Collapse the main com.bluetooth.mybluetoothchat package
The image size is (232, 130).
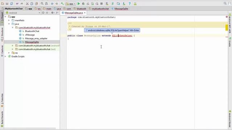click(13, 27)
